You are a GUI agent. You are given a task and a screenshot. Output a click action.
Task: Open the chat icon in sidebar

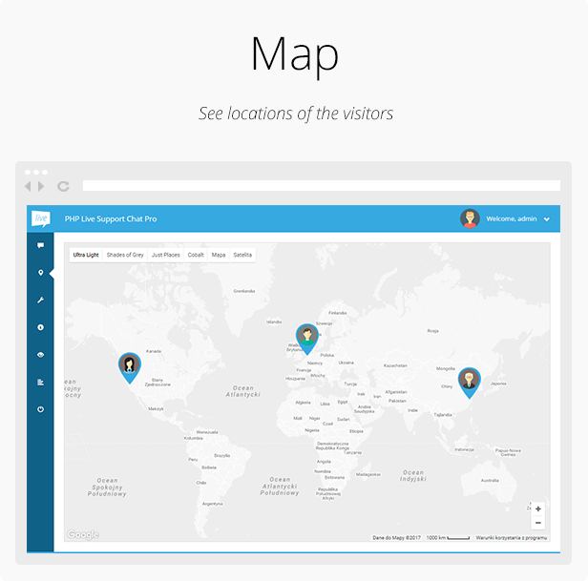coord(40,245)
